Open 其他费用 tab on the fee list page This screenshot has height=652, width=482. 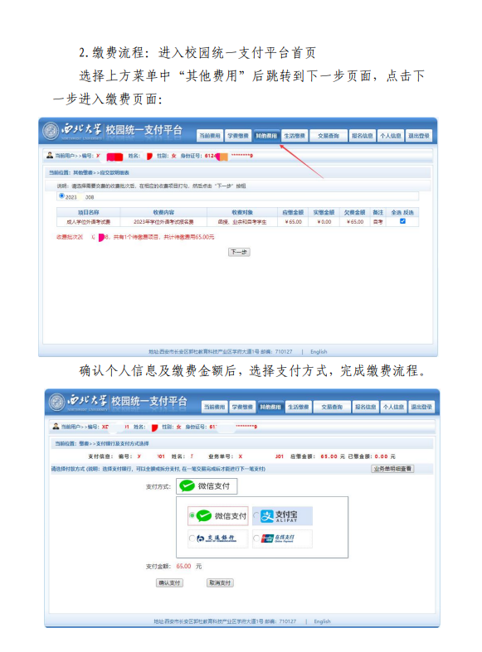266,136
